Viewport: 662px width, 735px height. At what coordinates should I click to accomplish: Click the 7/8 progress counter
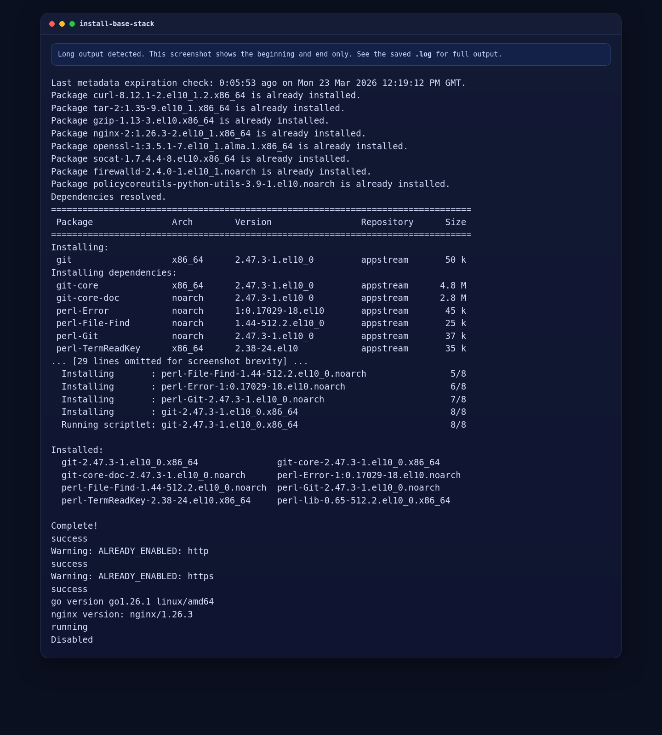pyautogui.click(x=458, y=400)
